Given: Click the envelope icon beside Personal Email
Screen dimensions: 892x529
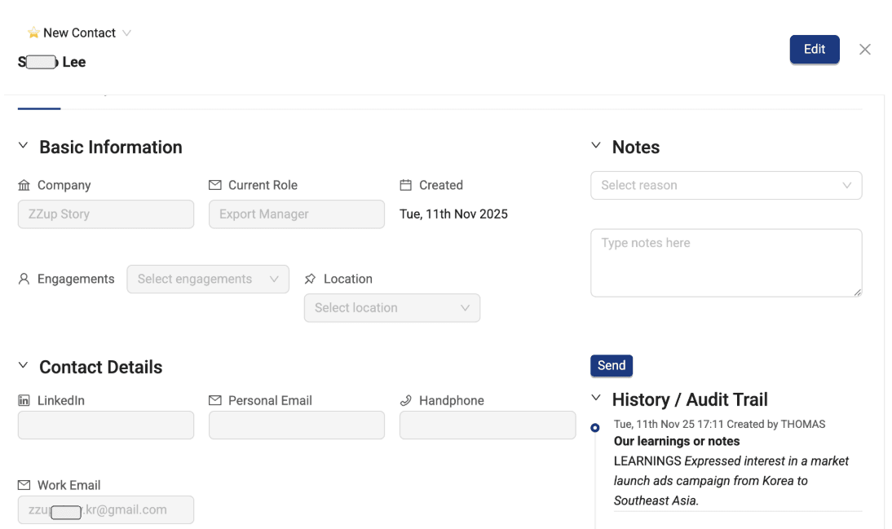Looking at the screenshot, I should [x=215, y=400].
